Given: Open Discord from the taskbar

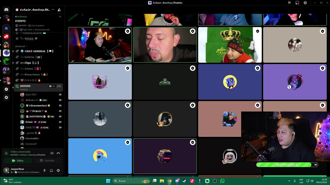Looking at the screenshot, I should click(177, 181).
